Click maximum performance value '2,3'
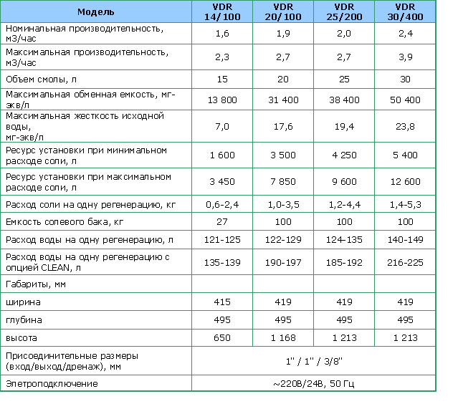This screenshot has width=458, height=404. coord(222,57)
